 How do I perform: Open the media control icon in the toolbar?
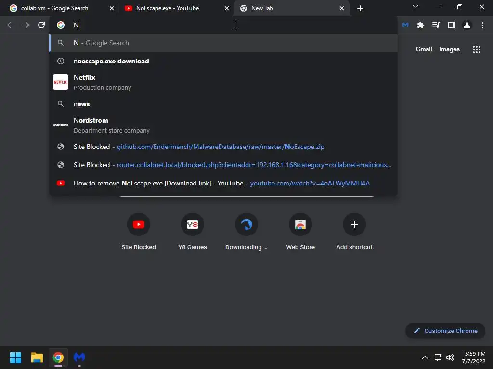point(436,25)
